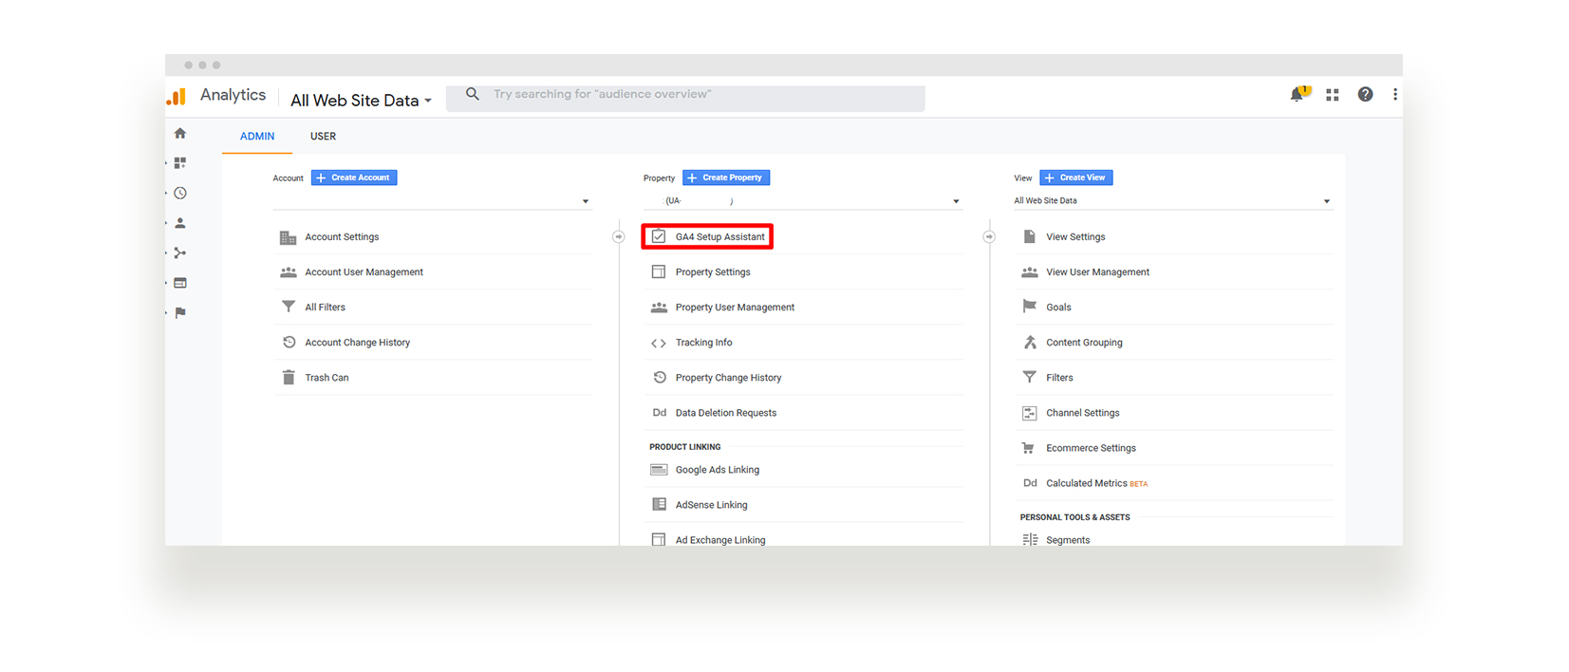Open the Customization dashboard sidebar icon

click(180, 163)
